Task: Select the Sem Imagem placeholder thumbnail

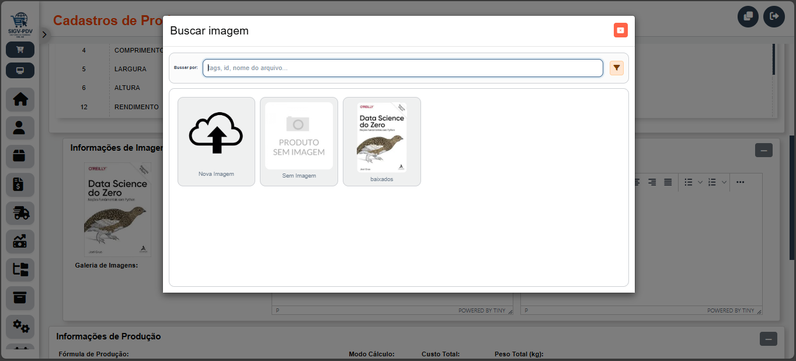Action: [x=298, y=141]
